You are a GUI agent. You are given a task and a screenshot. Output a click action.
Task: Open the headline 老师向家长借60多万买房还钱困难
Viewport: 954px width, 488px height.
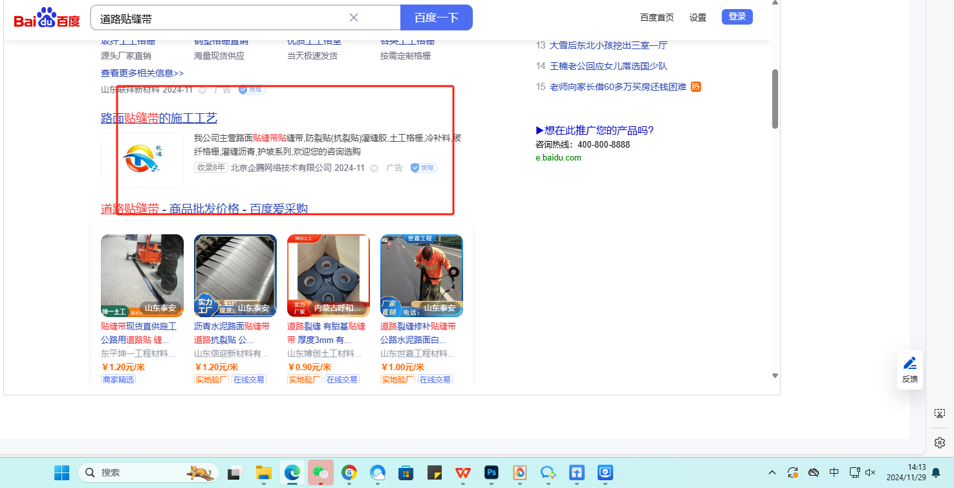(618, 87)
